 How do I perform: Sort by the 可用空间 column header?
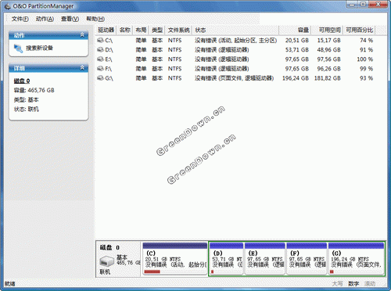(328, 31)
